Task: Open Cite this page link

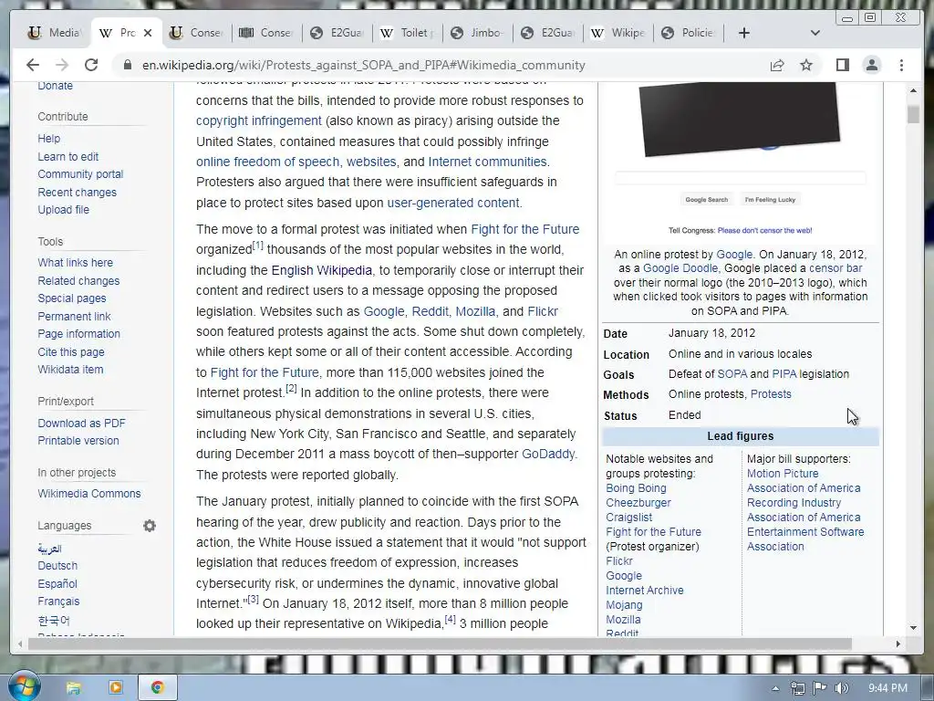Action: coord(71,352)
